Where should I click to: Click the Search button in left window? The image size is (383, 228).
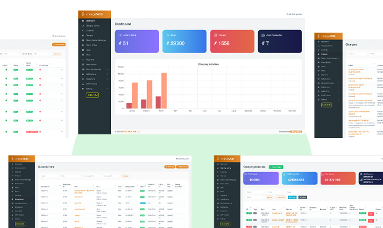tap(57, 54)
